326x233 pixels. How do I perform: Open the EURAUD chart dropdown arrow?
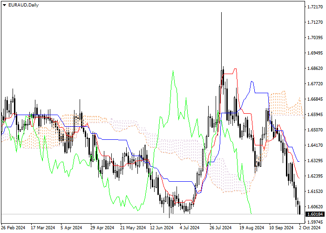4,5
